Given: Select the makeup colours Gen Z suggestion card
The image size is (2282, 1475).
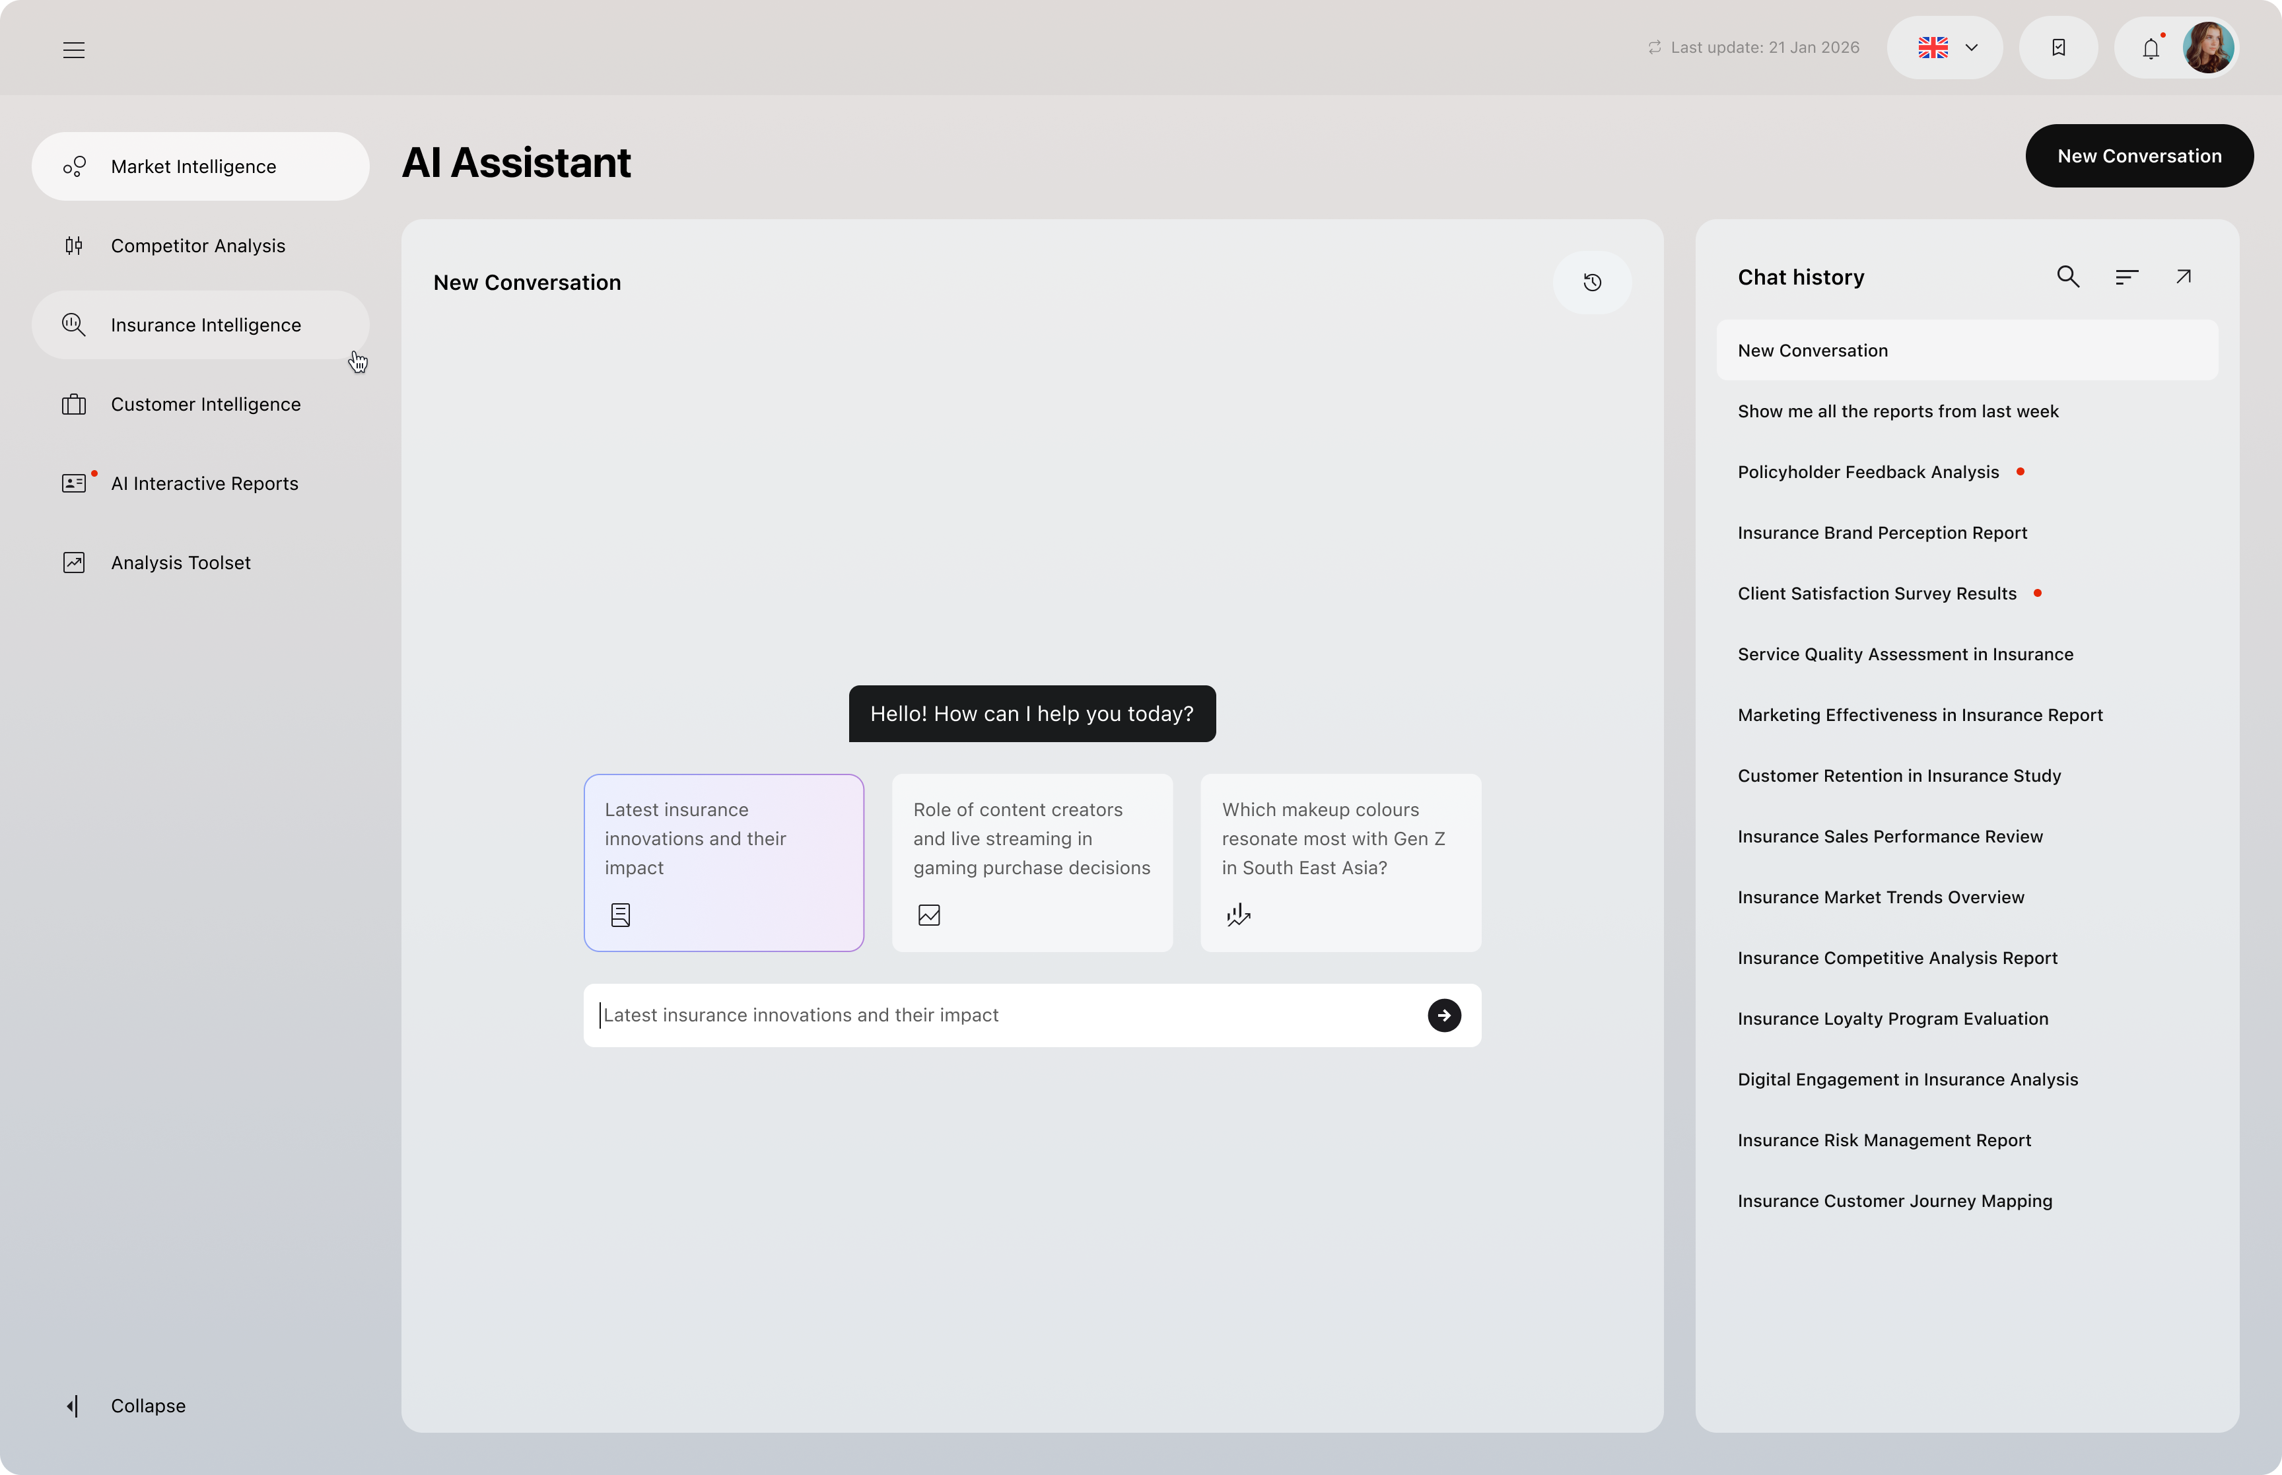Looking at the screenshot, I should 1340,862.
